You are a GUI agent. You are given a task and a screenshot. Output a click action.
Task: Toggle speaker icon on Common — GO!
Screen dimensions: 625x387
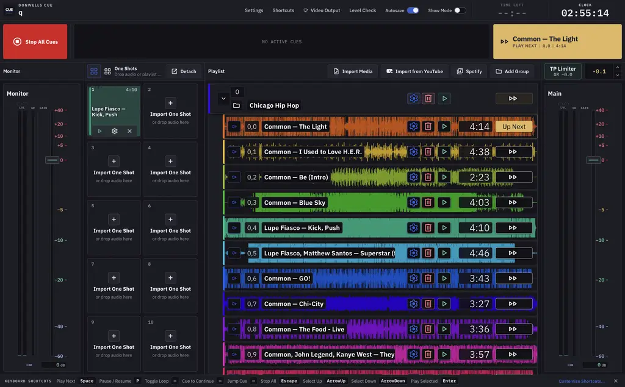234,279
